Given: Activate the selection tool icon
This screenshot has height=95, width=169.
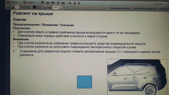Looking at the screenshot, I should (x=34, y=7).
